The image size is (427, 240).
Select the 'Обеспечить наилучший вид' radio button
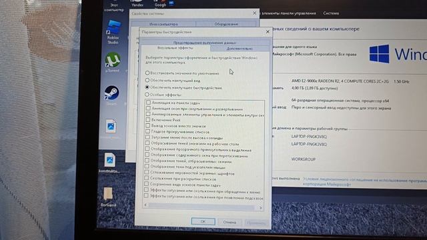[x=147, y=80]
